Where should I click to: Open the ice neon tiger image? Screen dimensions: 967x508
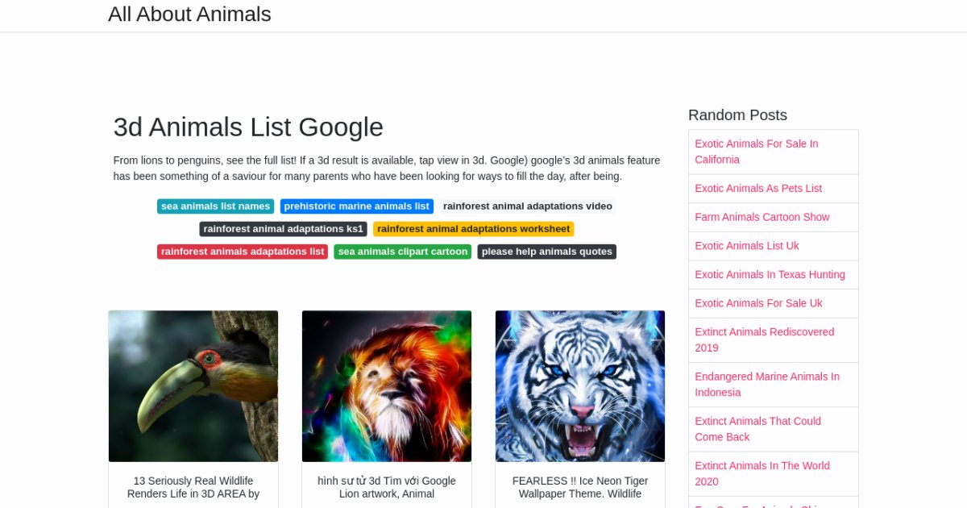tap(580, 385)
